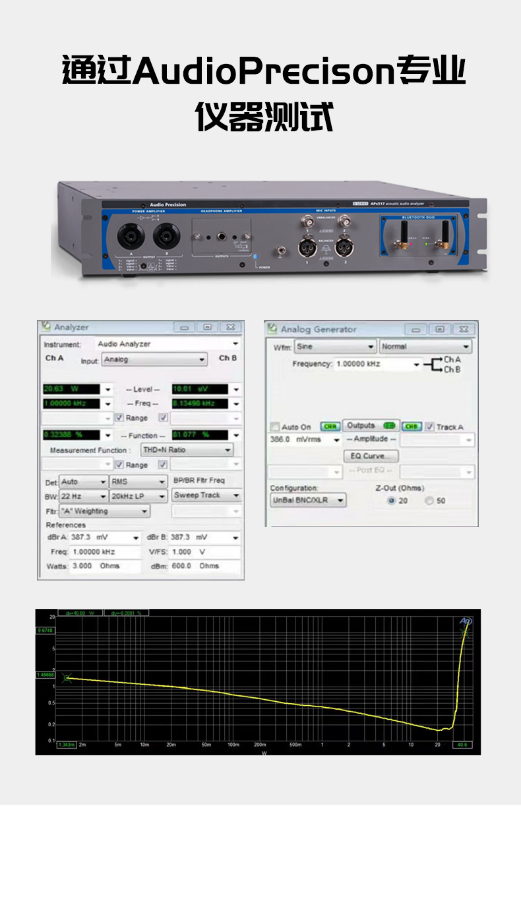
Task: Open the RMS detector dropdown
Action: (138, 482)
